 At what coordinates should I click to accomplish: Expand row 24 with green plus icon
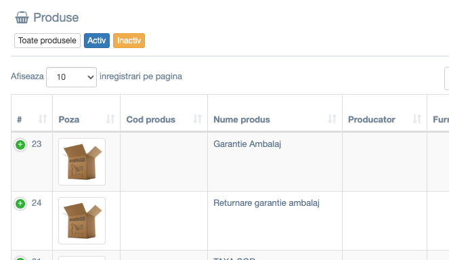[20, 204]
